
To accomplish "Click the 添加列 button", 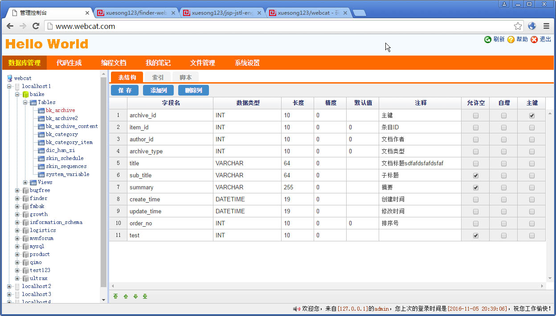I will coord(158,90).
